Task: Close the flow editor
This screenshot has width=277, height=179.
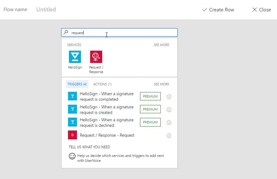Action: click(261, 10)
